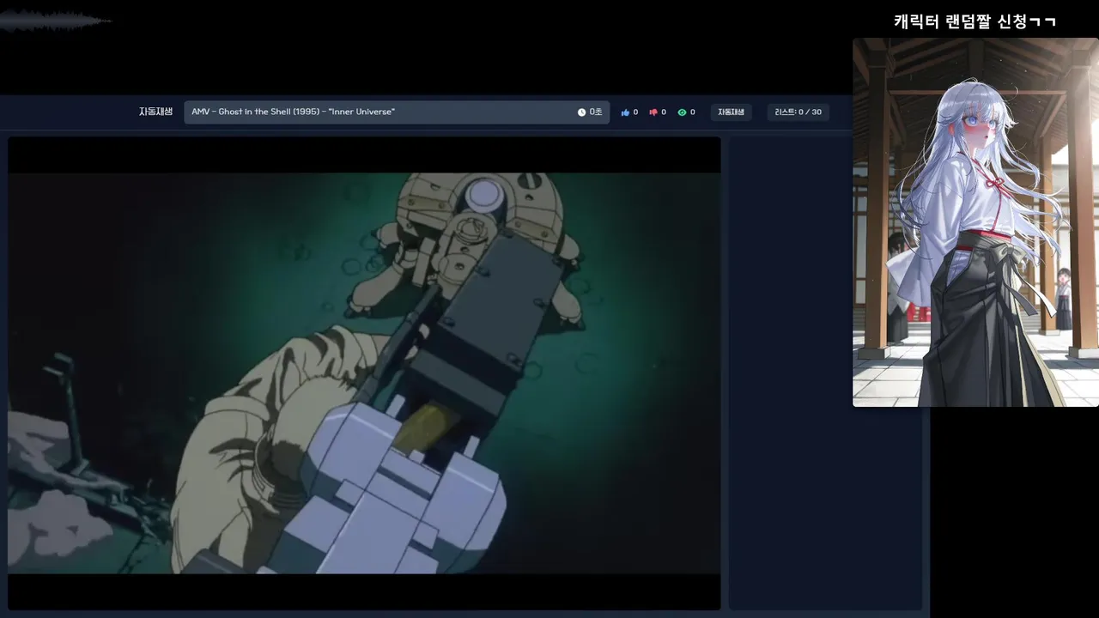Screen dimensions: 1099x618
Task: Click the audio waveform in the corner
Action: pyautogui.click(x=56, y=21)
